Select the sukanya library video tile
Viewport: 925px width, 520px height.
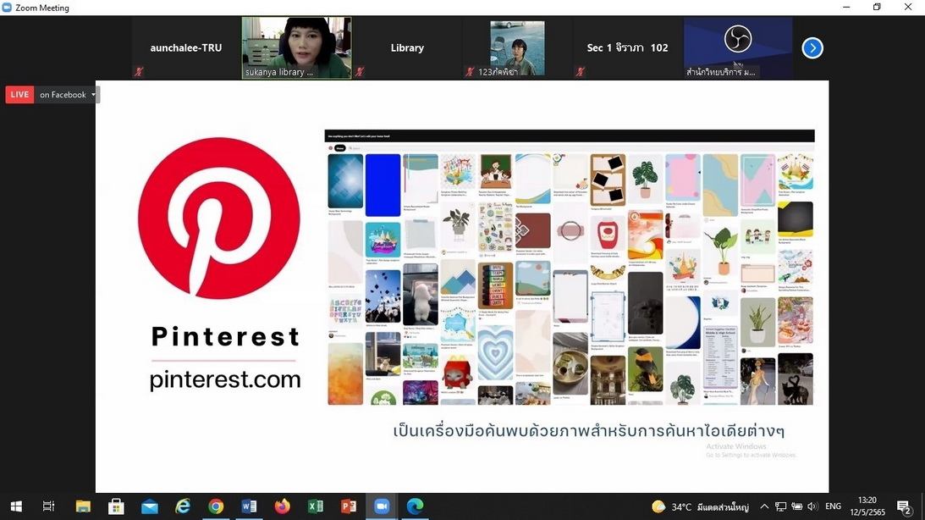pos(297,47)
